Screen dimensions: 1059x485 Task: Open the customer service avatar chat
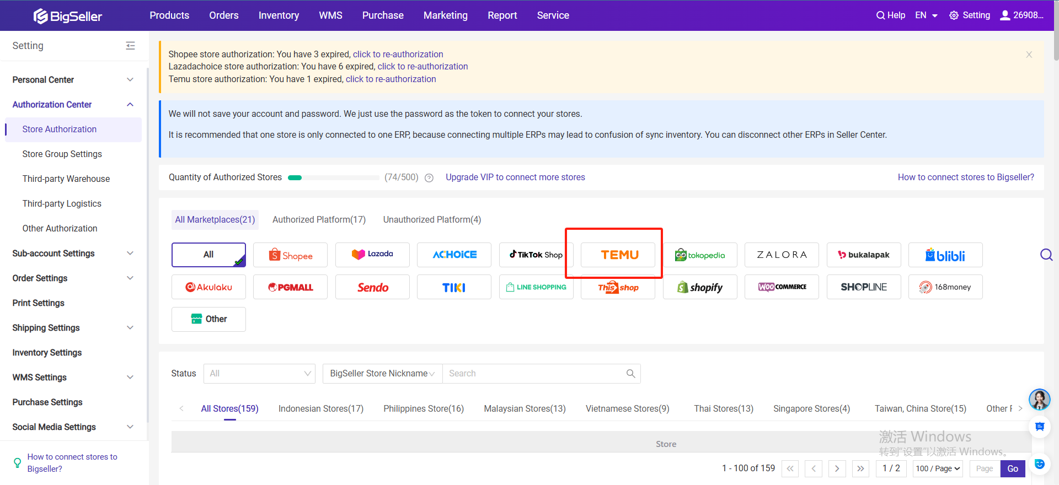tap(1039, 400)
